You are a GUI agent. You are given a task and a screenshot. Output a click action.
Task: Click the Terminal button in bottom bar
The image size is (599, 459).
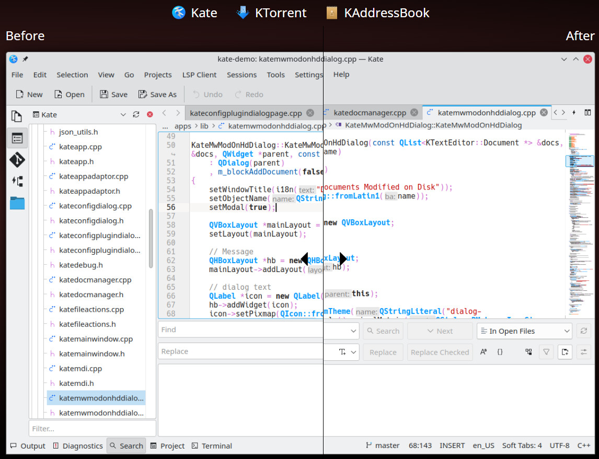(212, 446)
